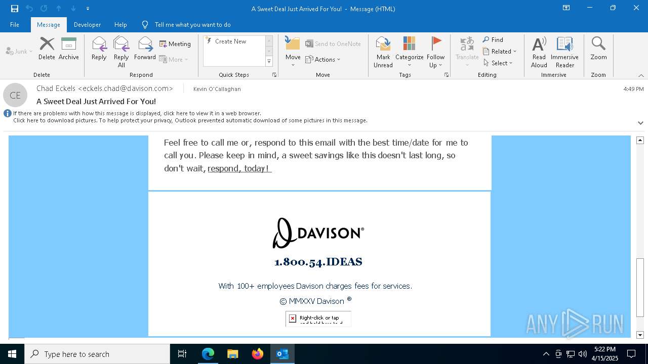Launch Microsoft Edge from the taskbar
This screenshot has height=364, width=648.
pyautogui.click(x=208, y=354)
